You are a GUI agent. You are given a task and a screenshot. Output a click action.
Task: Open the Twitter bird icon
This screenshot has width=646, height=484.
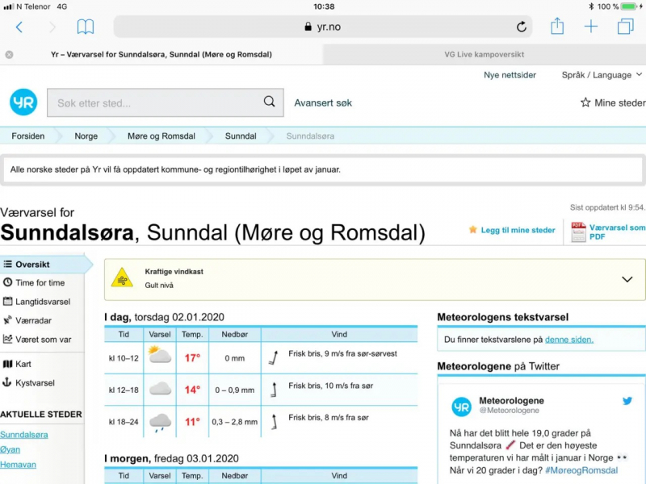coord(627,401)
